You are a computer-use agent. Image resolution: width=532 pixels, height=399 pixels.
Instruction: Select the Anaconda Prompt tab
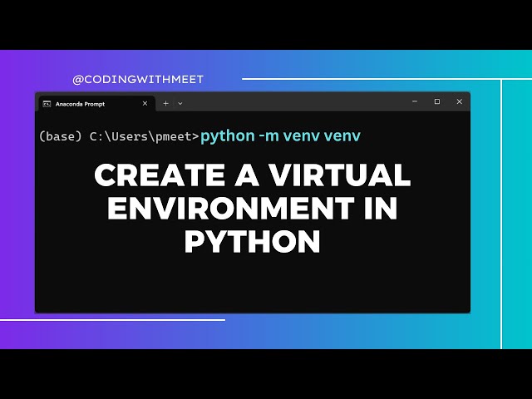[x=96, y=103]
